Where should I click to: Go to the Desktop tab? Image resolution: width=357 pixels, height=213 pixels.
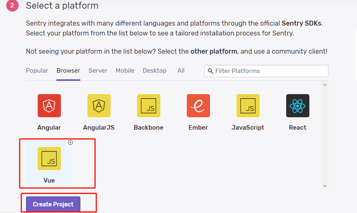click(154, 71)
